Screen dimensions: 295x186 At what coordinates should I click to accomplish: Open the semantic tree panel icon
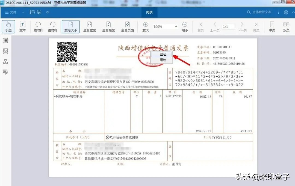[5, 62]
